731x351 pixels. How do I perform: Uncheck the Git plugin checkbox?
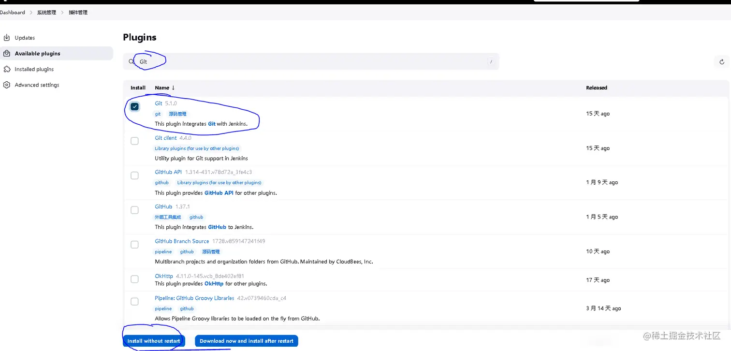[x=134, y=106]
